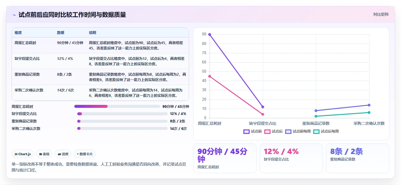Toggle the 试点后每周 legend item
401x185 pixels.
click(326, 131)
